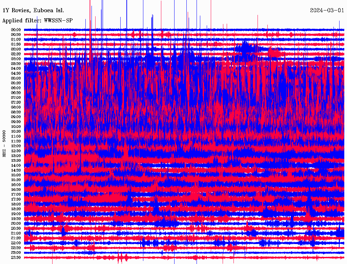
Task: Click the 20:00 time row label
Action: [x=16, y=223]
